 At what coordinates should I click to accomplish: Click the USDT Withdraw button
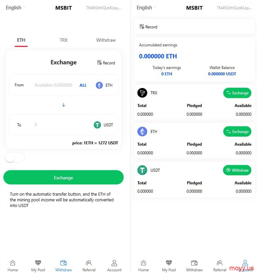(x=237, y=170)
